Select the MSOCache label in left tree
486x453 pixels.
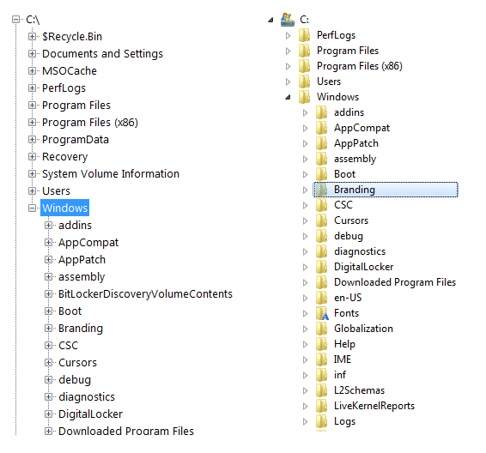(70, 71)
